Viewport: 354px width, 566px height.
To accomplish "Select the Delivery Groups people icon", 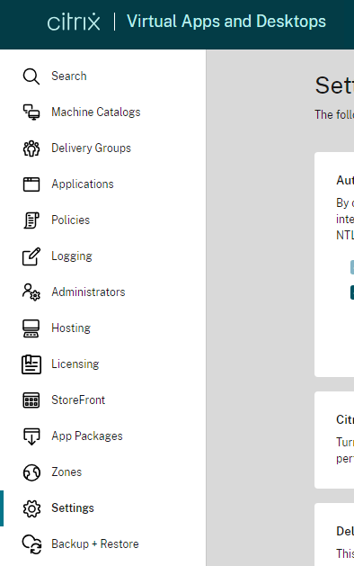I will [x=31, y=148].
